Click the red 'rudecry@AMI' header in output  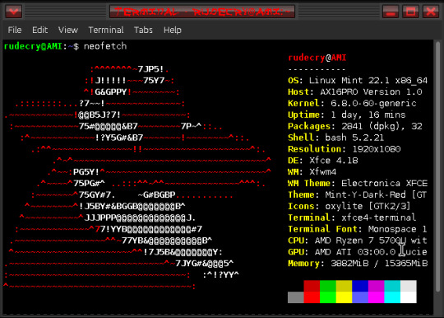[317, 58]
